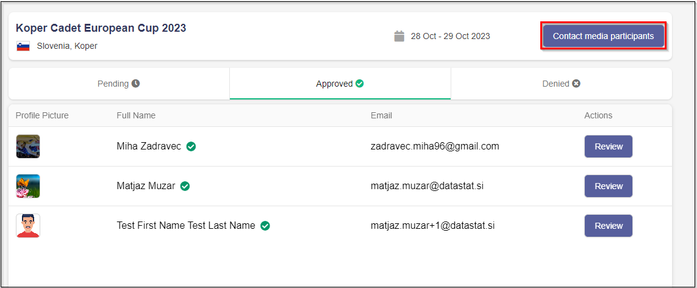Click the Slovenia flag icon
Screen dimensions: 697x288
(23, 46)
